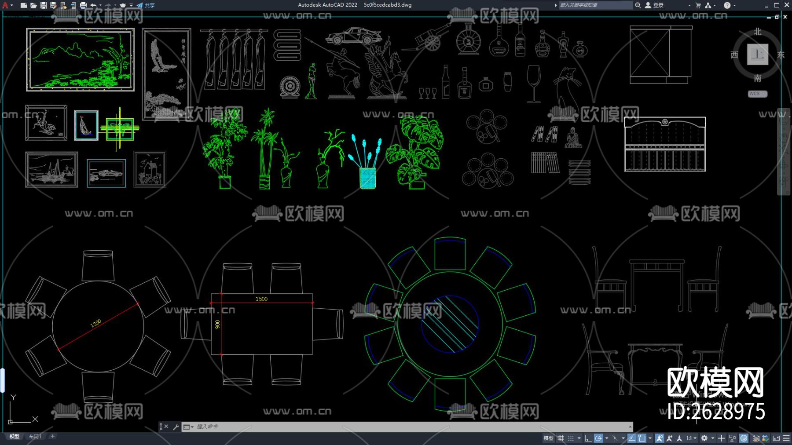Switch to the 模型 model tab

point(15,437)
